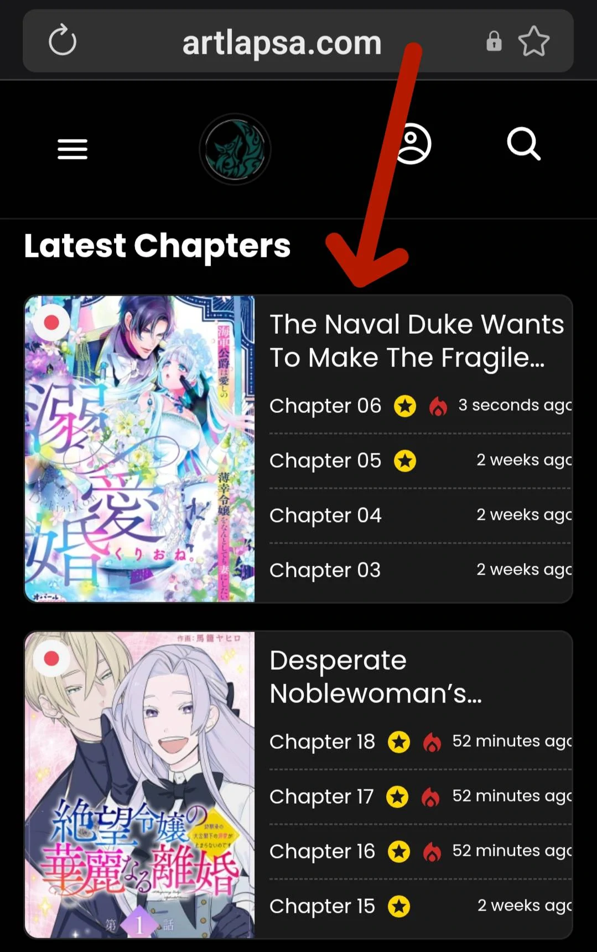The height and width of the screenshot is (952, 597).
Task: Open Chapter 04 of Naval Duke
Action: (x=325, y=516)
